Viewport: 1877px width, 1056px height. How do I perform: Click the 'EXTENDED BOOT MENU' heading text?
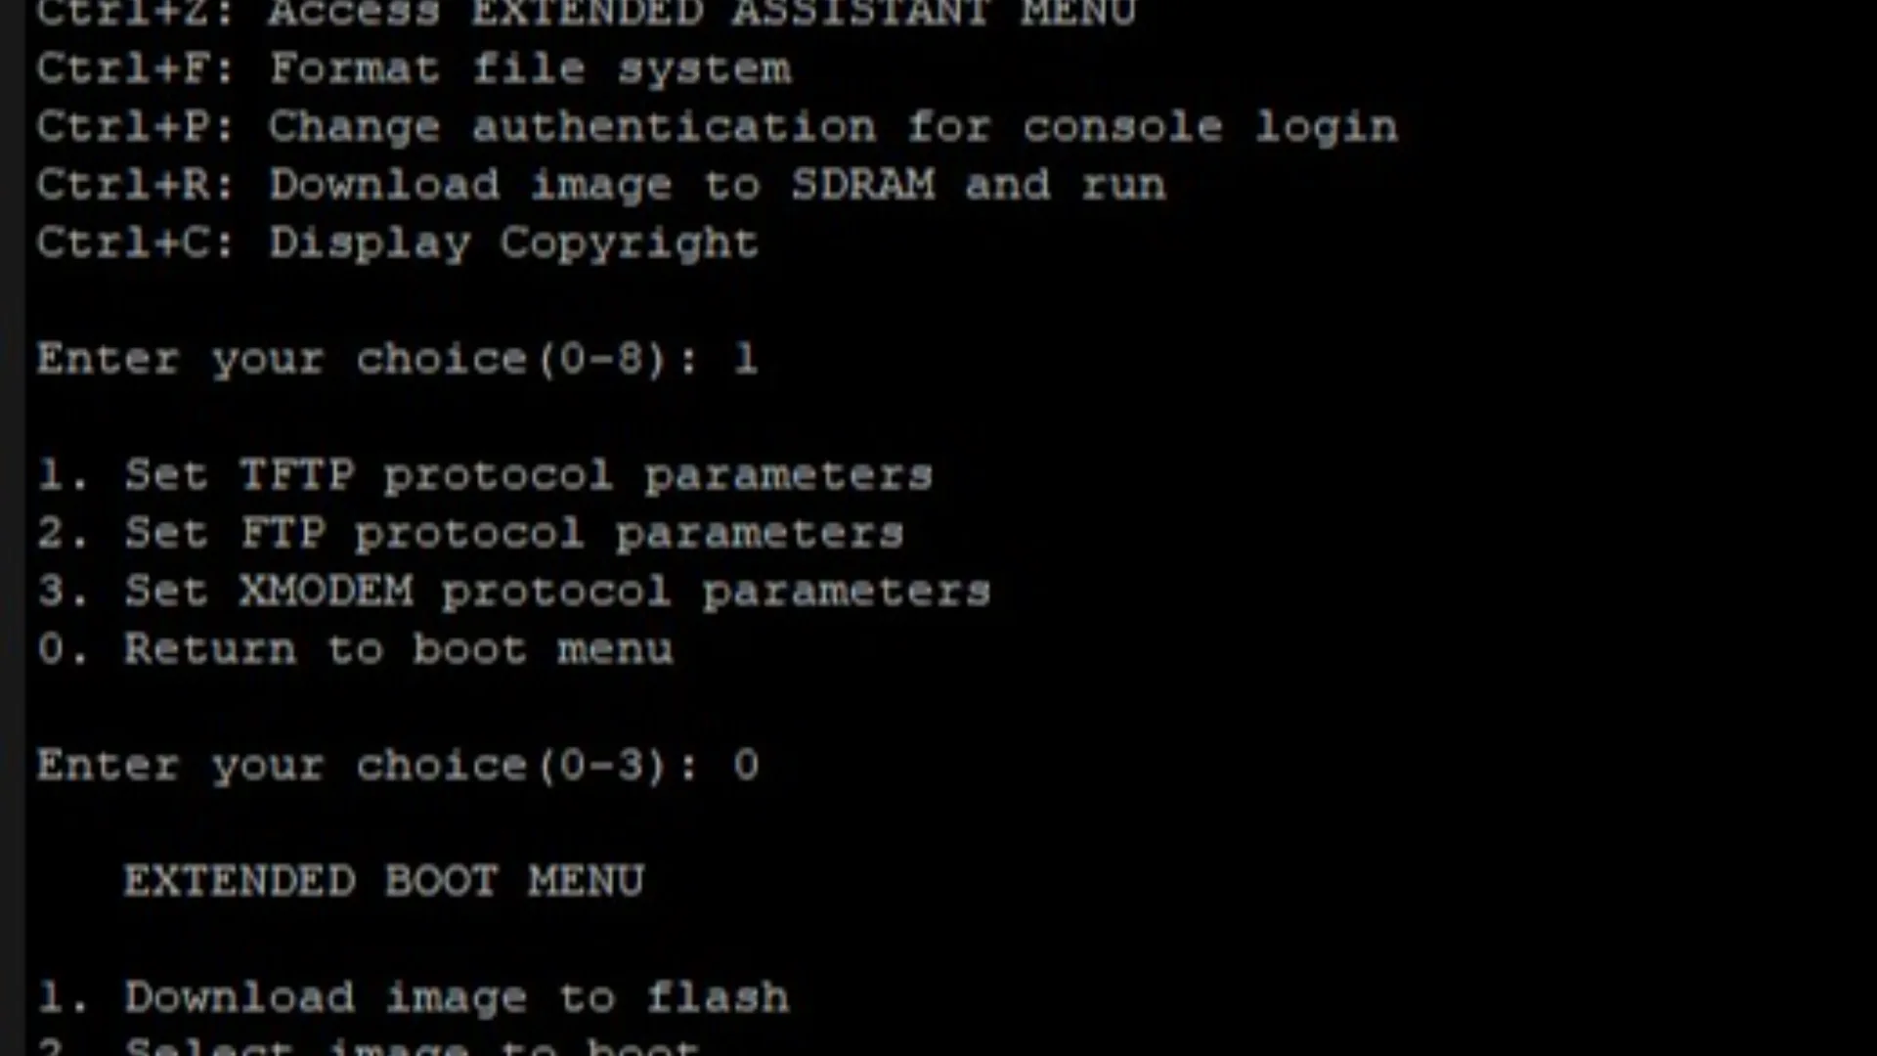pos(384,881)
